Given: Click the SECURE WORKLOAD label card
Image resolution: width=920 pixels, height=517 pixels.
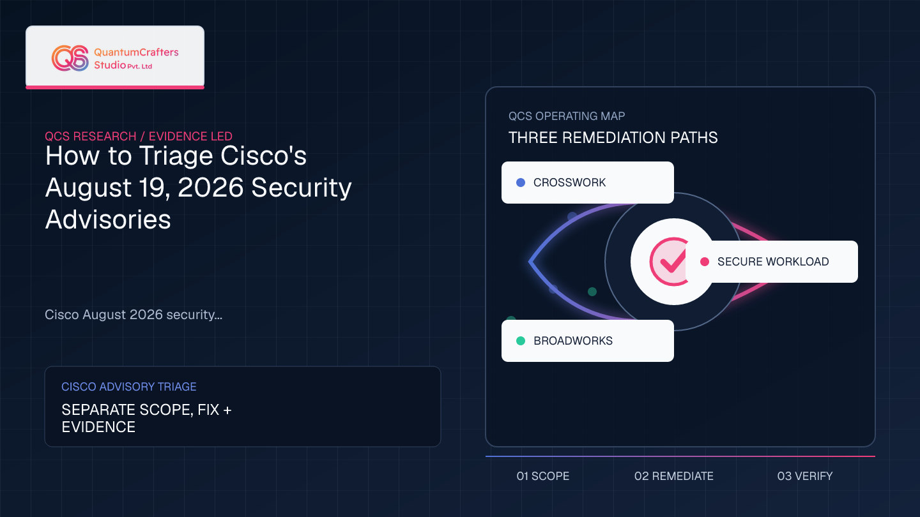Looking at the screenshot, I should (x=772, y=262).
